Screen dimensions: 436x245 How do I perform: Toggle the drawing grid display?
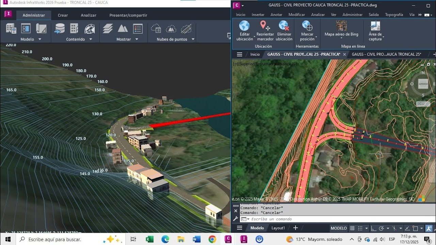click(353, 228)
